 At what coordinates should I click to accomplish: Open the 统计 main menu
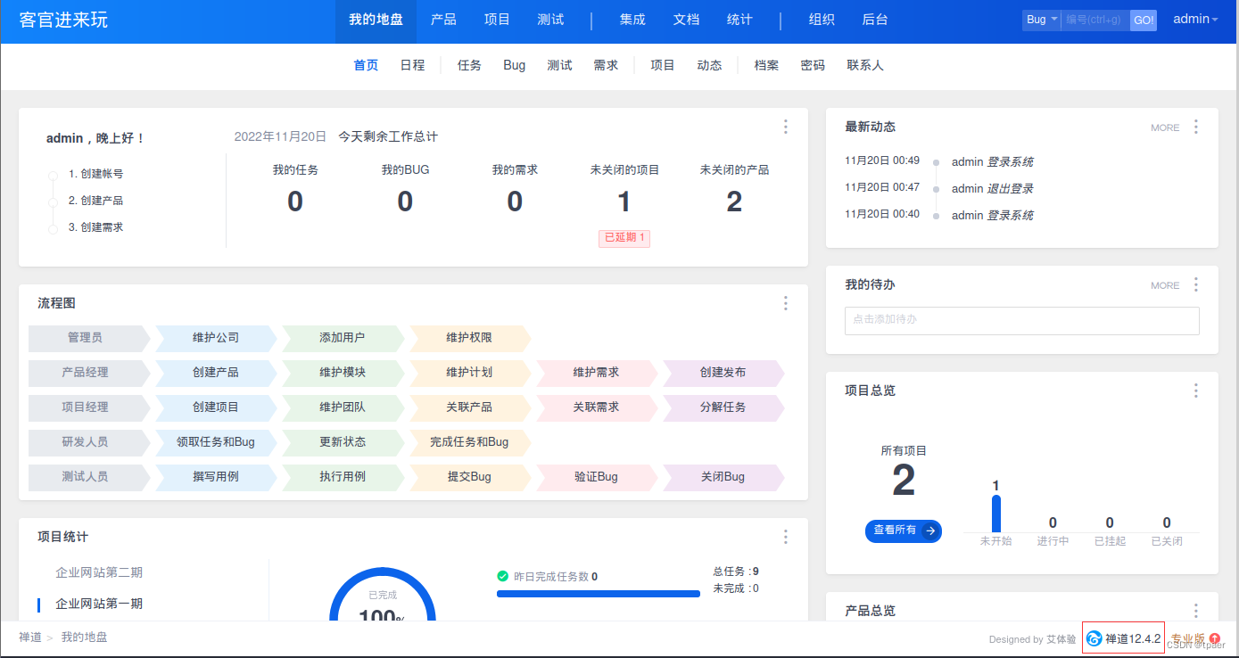click(x=739, y=20)
